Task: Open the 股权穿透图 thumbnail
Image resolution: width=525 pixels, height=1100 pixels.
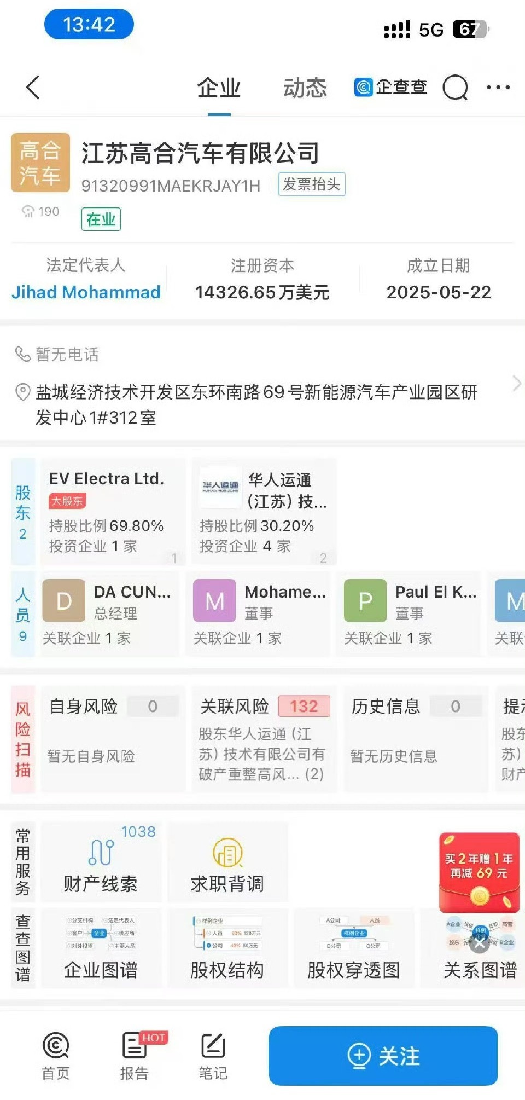Action: (354, 948)
